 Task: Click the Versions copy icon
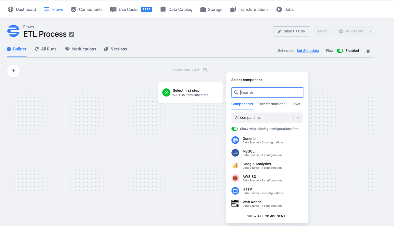(106, 49)
